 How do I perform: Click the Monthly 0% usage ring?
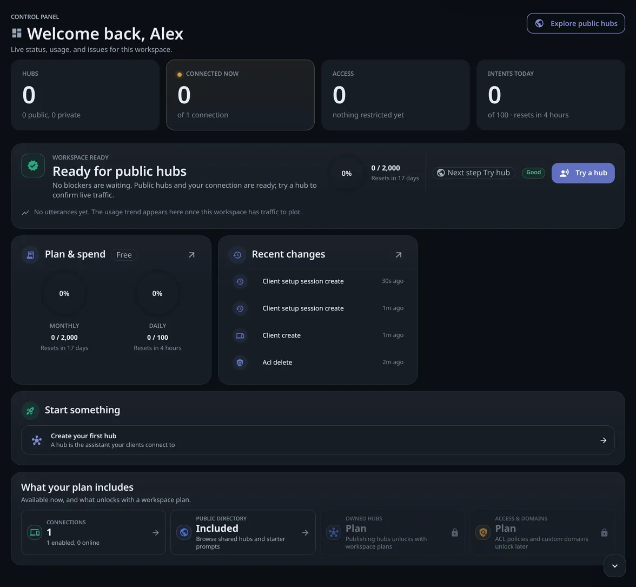click(64, 293)
